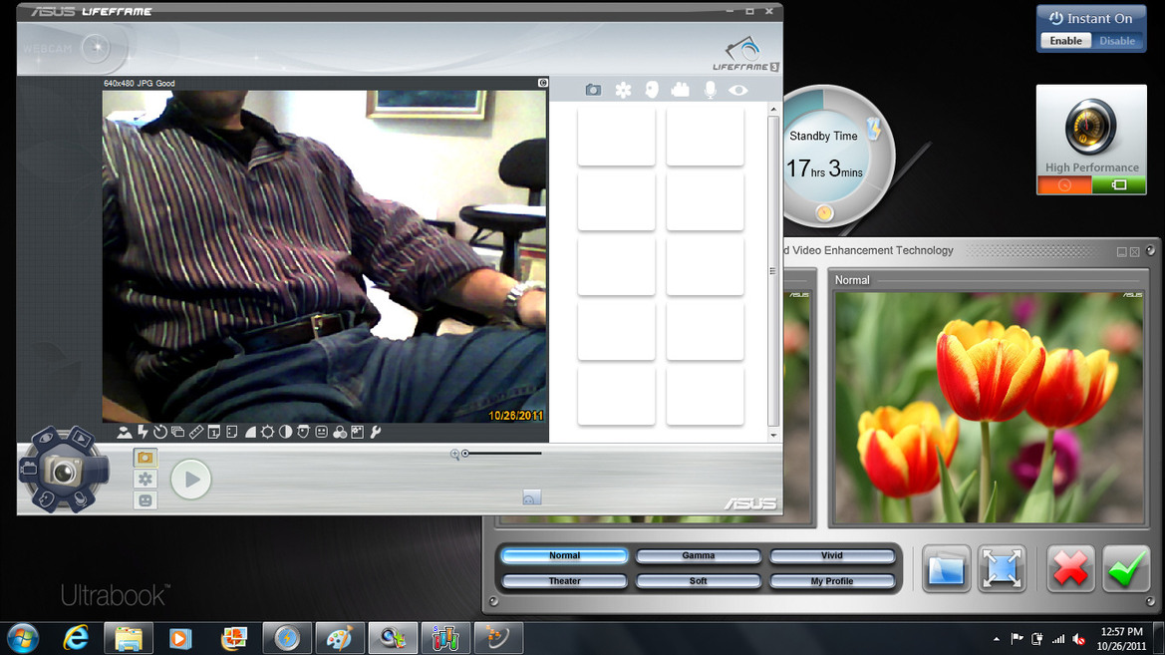This screenshot has width=1165, height=655.
Task: Select the Gamma preset
Action: pos(699,555)
